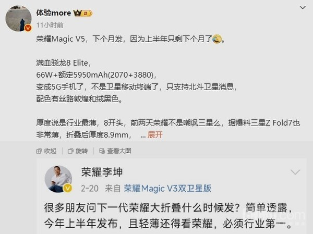Open post options chevron at top right

click(303, 8)
